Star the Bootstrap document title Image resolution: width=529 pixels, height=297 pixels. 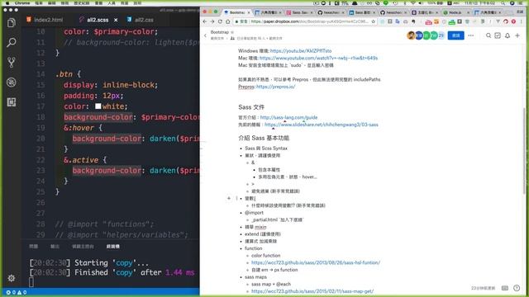[x=232, y=32]
